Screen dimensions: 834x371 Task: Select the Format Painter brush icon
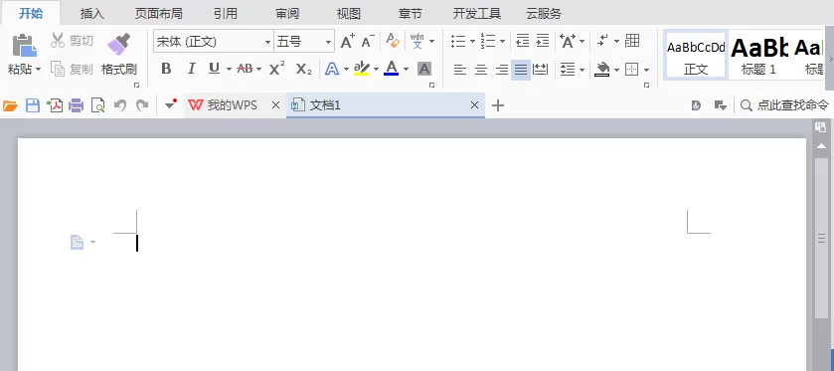click(x=119, y=45)
